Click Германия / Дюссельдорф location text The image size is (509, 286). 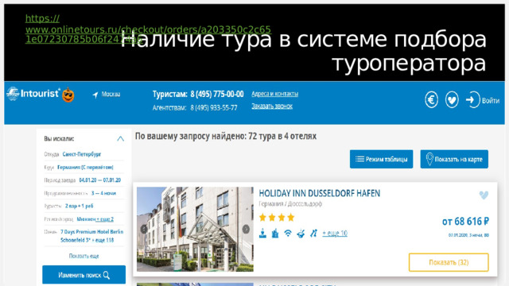click(290, 203)
